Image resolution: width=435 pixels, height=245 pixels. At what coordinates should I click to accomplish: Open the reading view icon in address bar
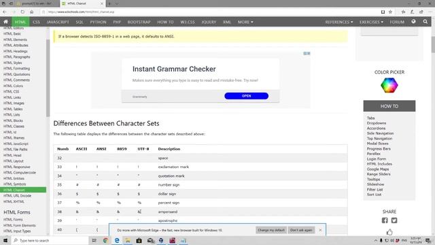coord(383,12)
